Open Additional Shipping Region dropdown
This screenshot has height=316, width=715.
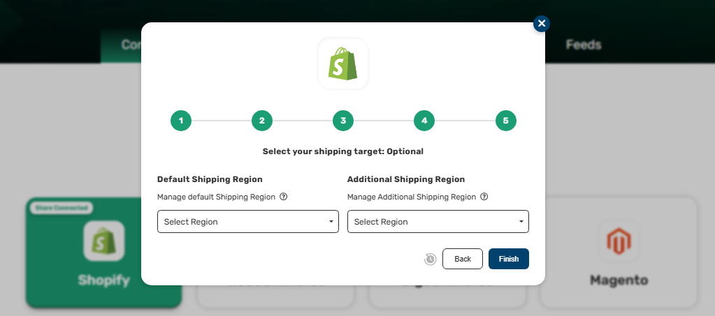[x=438, y=222]
